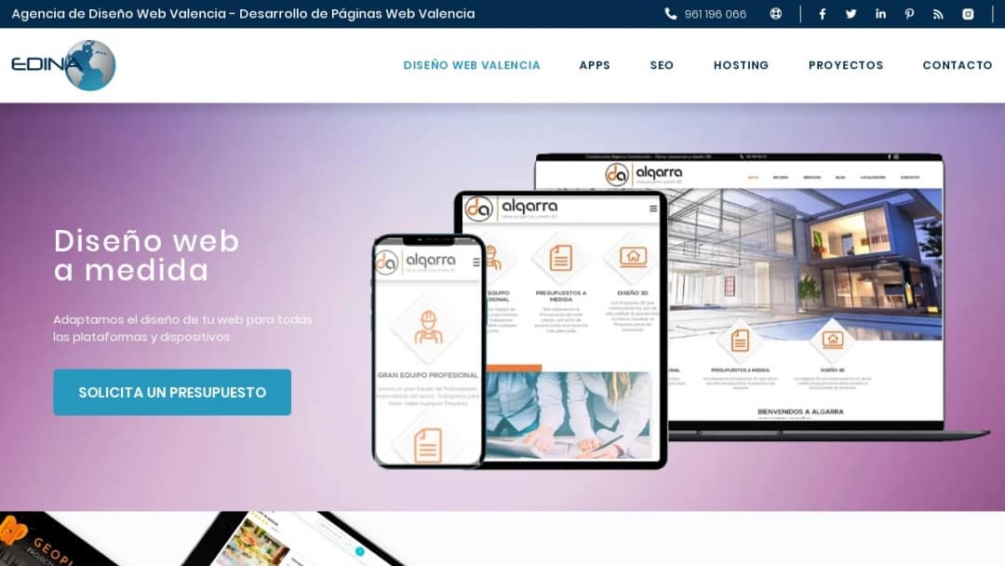
Task: Go to CONTACTO in the navigation
Action: (957, 65)
